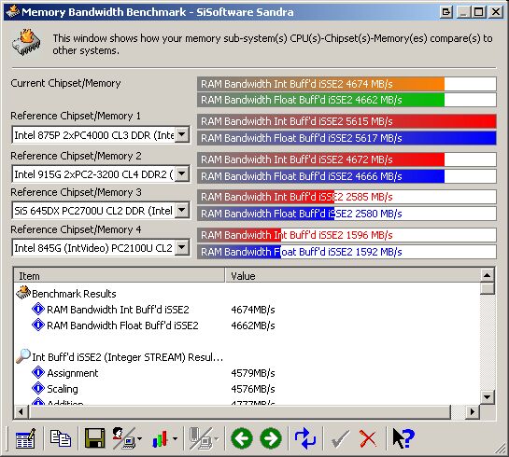This screenshot has width=509, height=457.
Task: Go back with the green left arrow
Action: tap(242, 438)
